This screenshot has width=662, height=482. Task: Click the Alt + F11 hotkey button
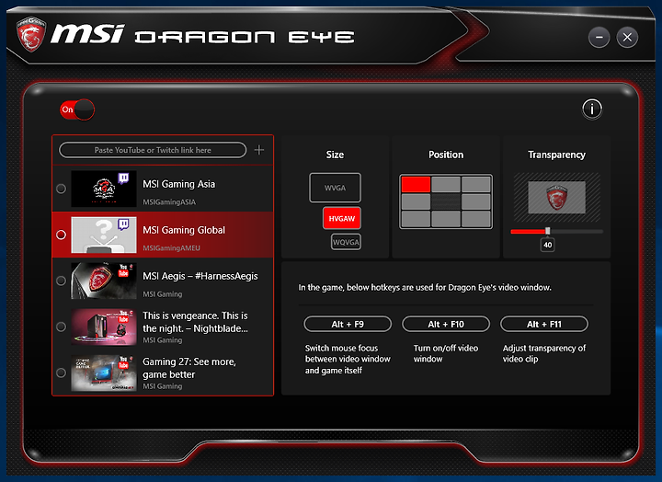click(544, 324)
